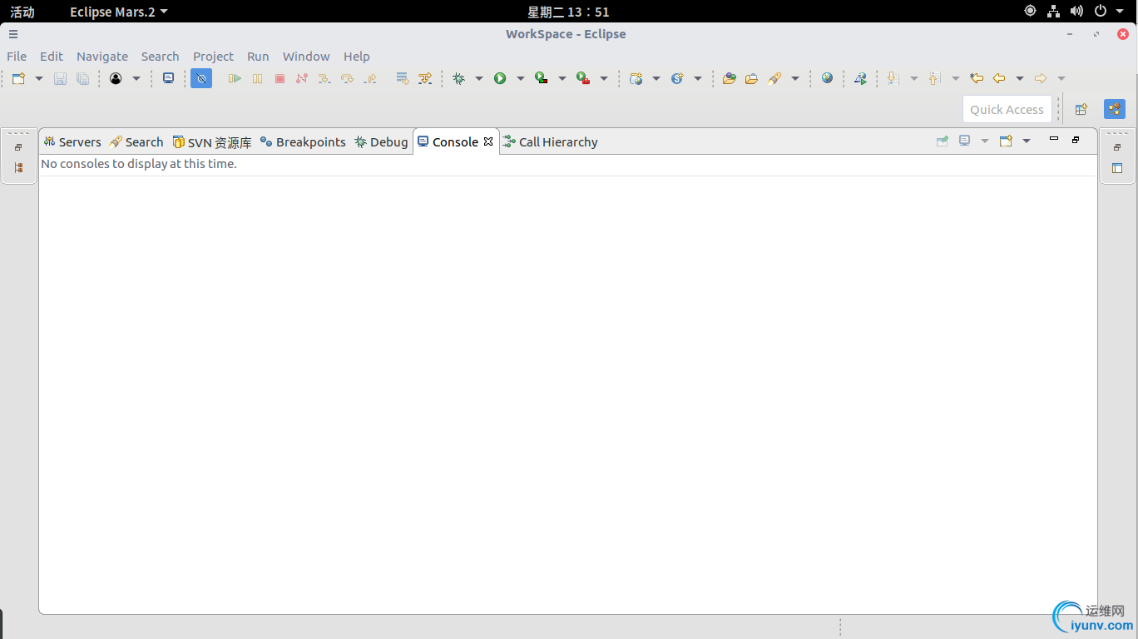Screen dimensions: 1138x639
Task: Click the Coverage launch icon
Action: (542, 78)
